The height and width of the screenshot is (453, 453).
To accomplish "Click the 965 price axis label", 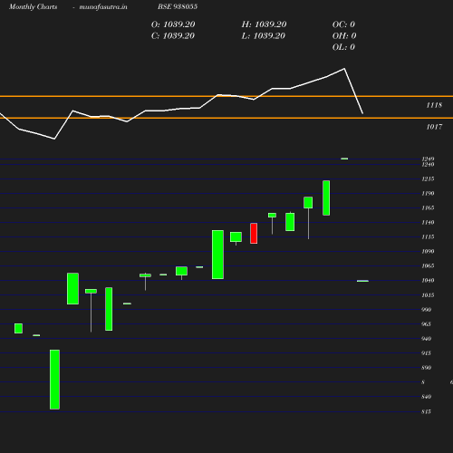I will pyautogui.click(x=426, y=324).
